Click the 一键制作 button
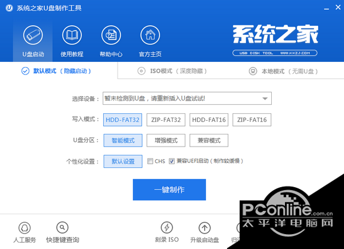The height and width of the screenshot is (249, 344). point(169,189)
